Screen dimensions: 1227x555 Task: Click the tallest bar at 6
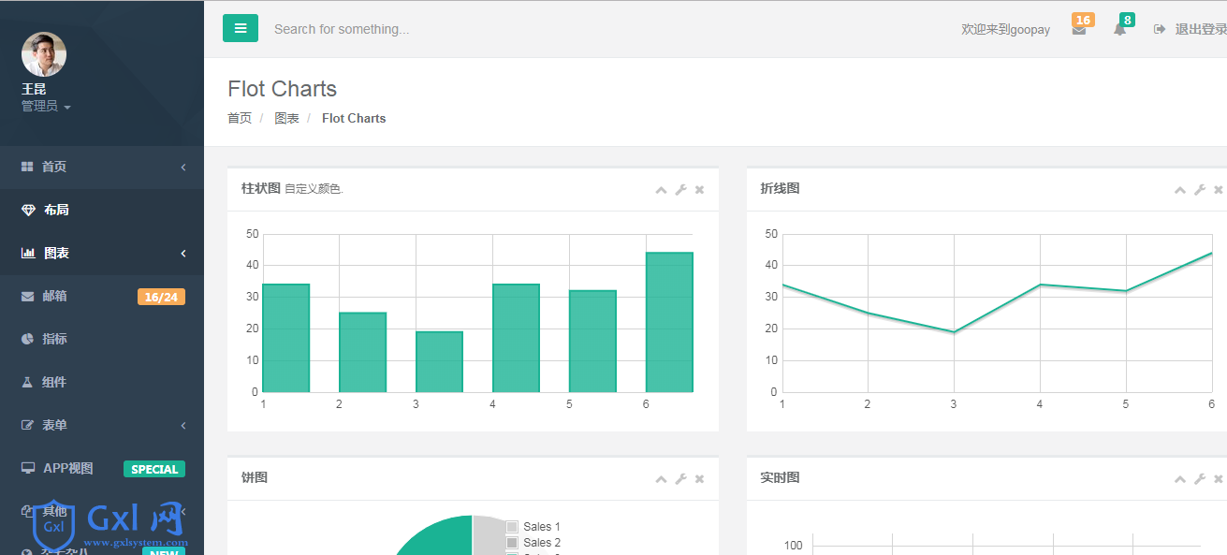(669, 322)
